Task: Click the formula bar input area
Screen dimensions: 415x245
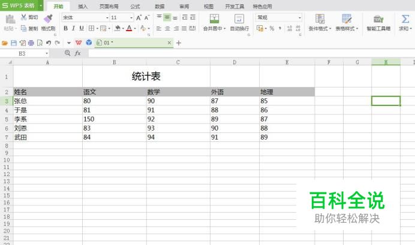Action: coord(251,53)
